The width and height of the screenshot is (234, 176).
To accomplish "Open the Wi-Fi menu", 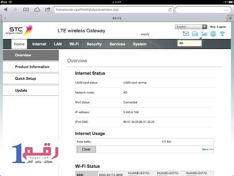I will (x=74, y=44).
